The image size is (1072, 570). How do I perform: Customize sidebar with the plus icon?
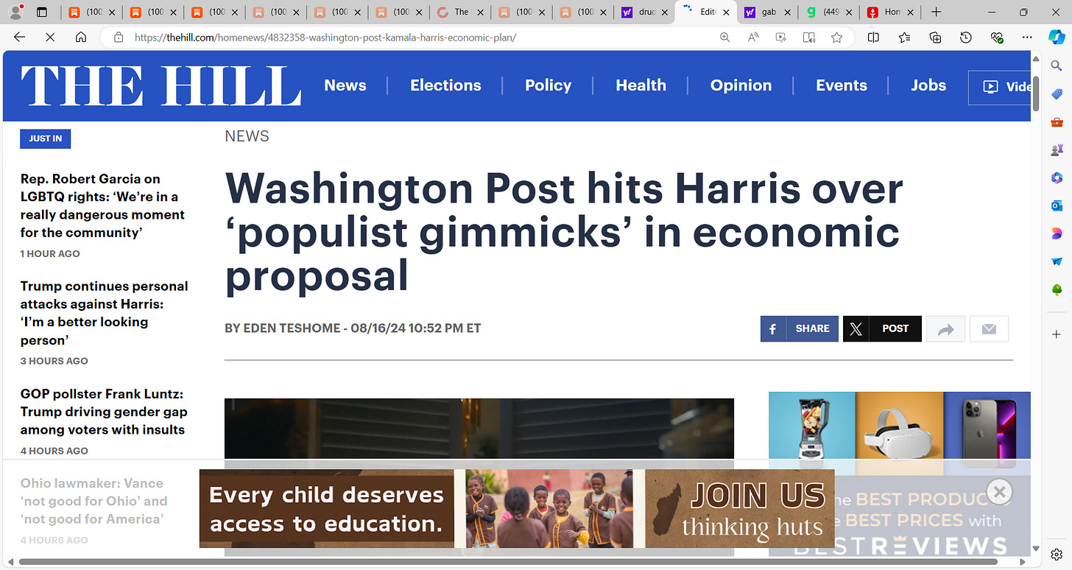[x=1057, y=334]
